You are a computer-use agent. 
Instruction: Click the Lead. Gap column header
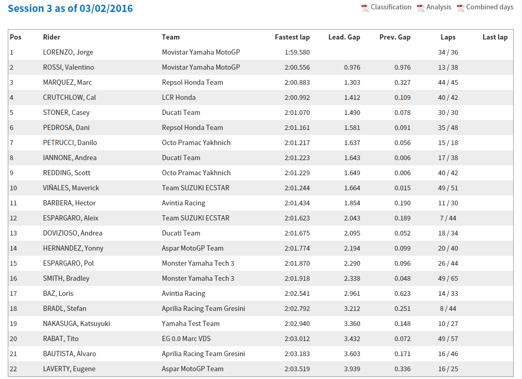tap(344, 37)
